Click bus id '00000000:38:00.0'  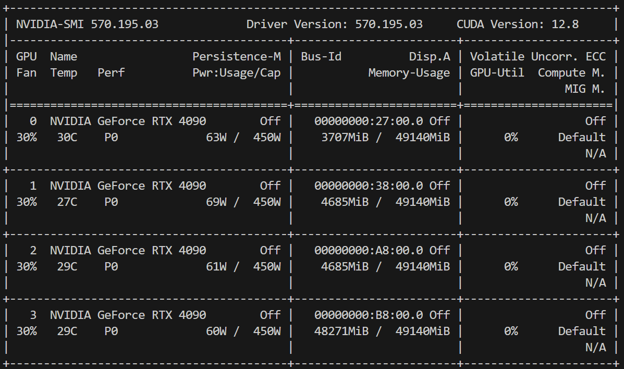point(369,186)
